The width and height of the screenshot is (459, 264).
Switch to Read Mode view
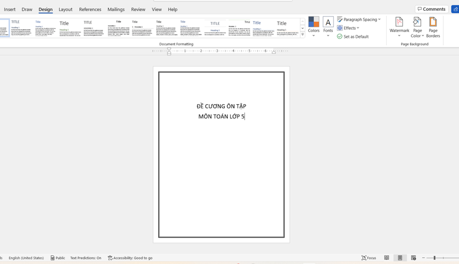(x=387, y=258)
